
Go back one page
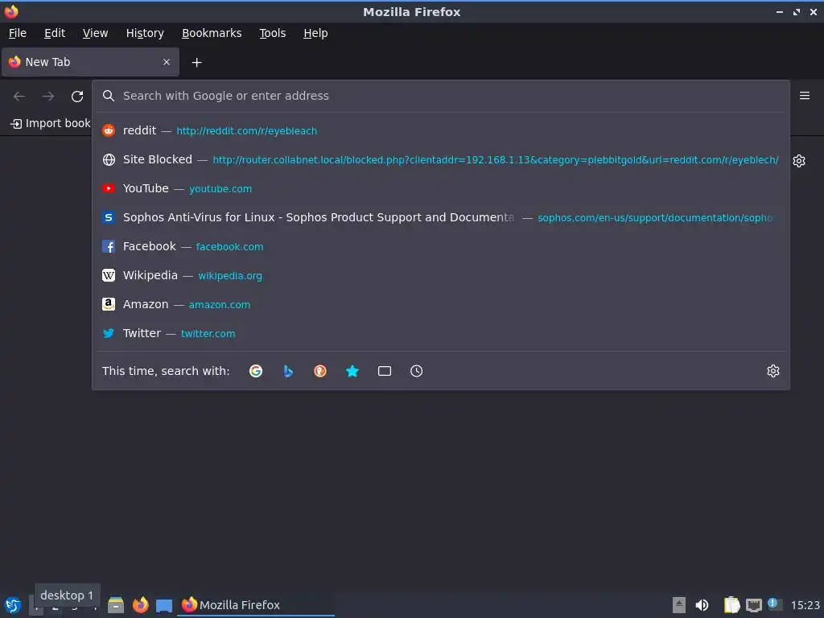click(x=19, y=97)
